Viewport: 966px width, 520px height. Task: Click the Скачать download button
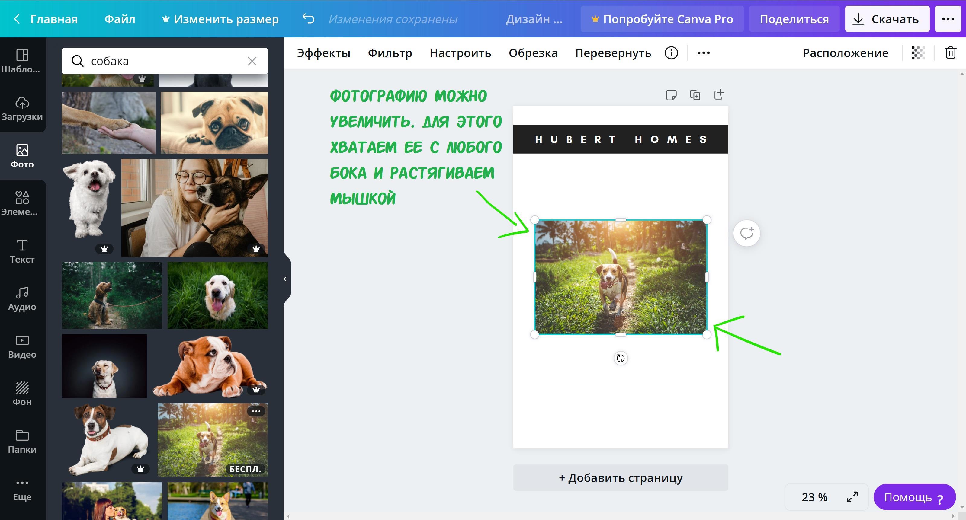click(887, 19)
